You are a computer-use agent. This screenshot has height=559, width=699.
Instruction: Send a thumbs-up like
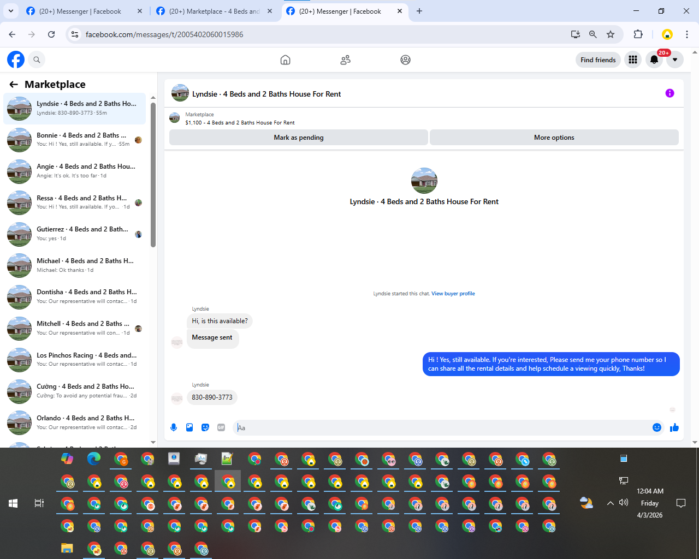(x=674, y=427)
